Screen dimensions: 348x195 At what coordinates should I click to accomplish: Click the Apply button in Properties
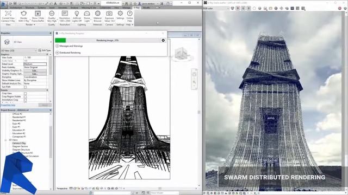click(45, 105)
